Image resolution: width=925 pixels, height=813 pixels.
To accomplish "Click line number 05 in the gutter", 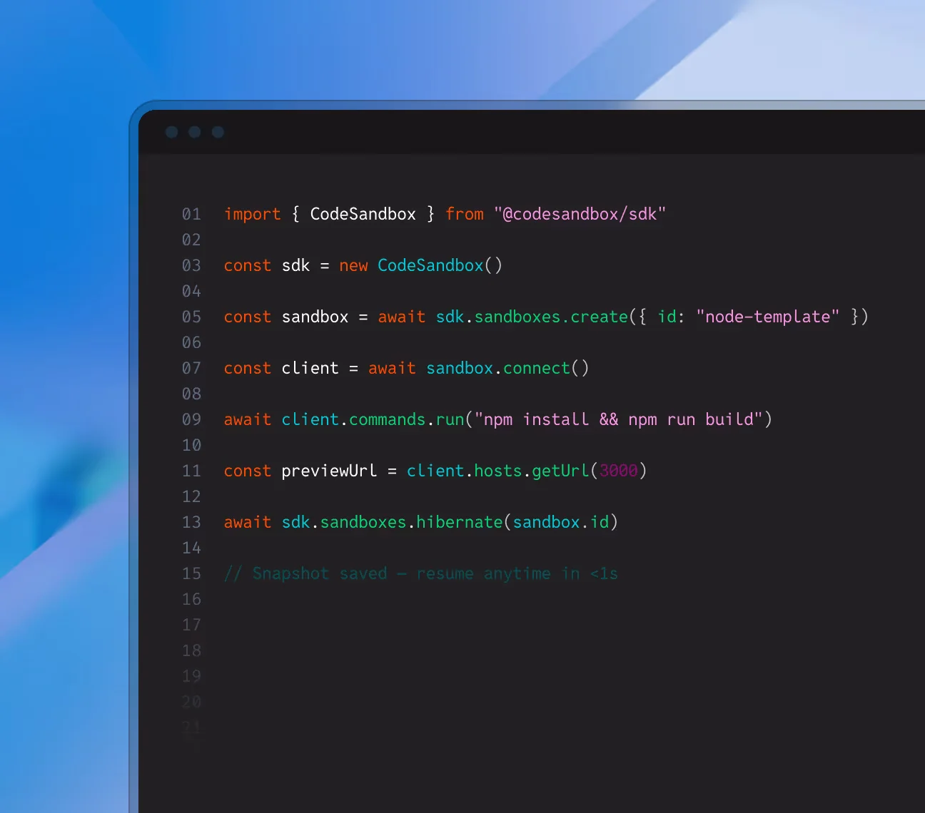I will [x=191, y=317].
